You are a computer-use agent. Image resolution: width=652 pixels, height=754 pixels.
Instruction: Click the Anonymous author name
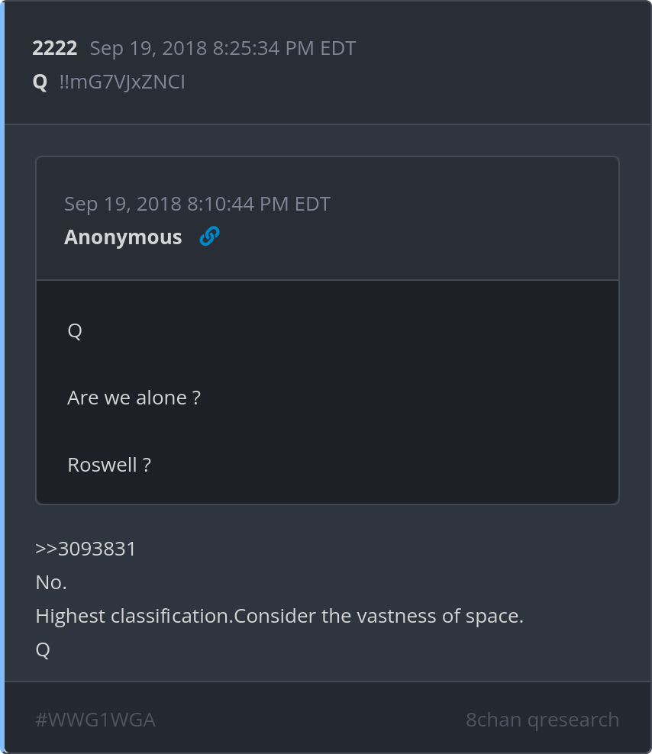123,237
